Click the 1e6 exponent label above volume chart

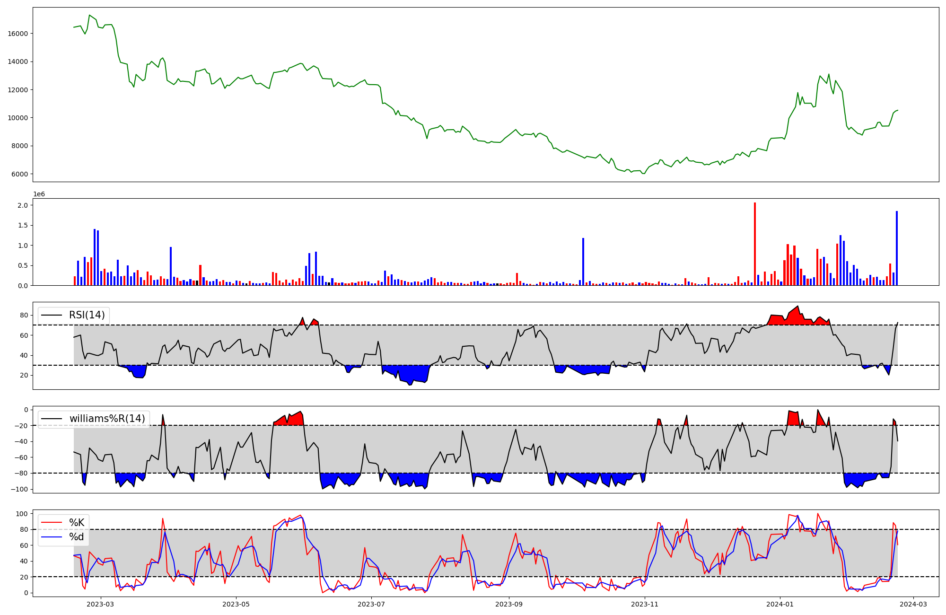tap(39, 194)
